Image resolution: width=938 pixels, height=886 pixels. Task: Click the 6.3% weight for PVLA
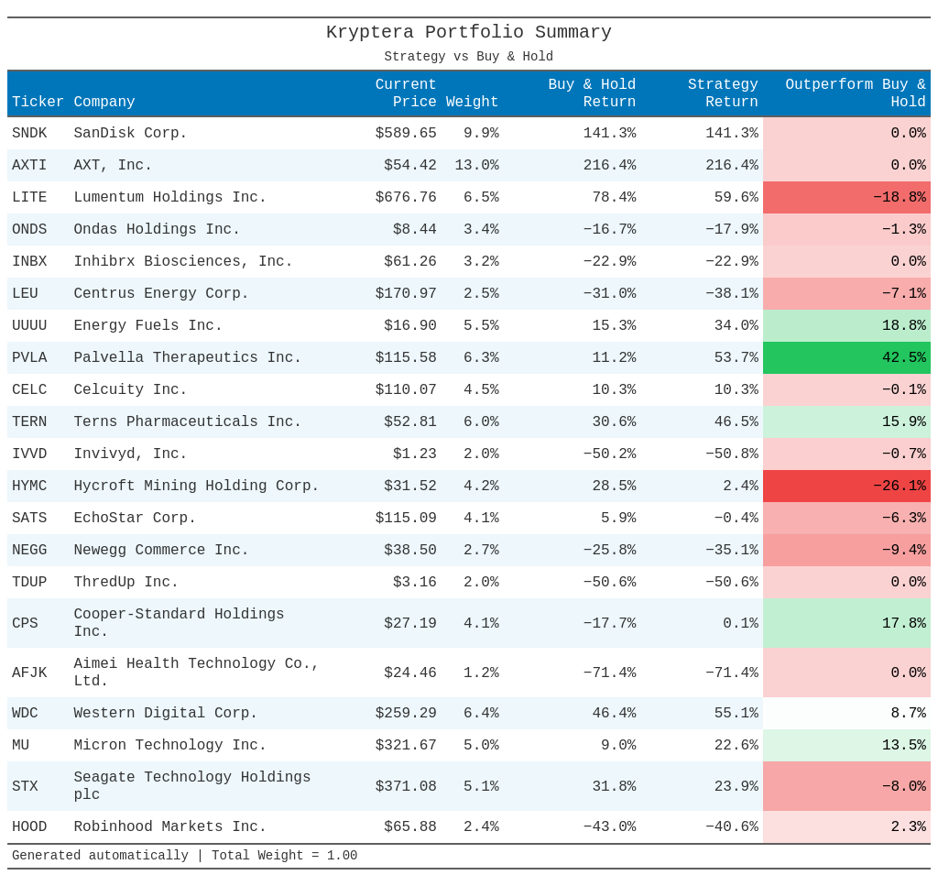481,357
